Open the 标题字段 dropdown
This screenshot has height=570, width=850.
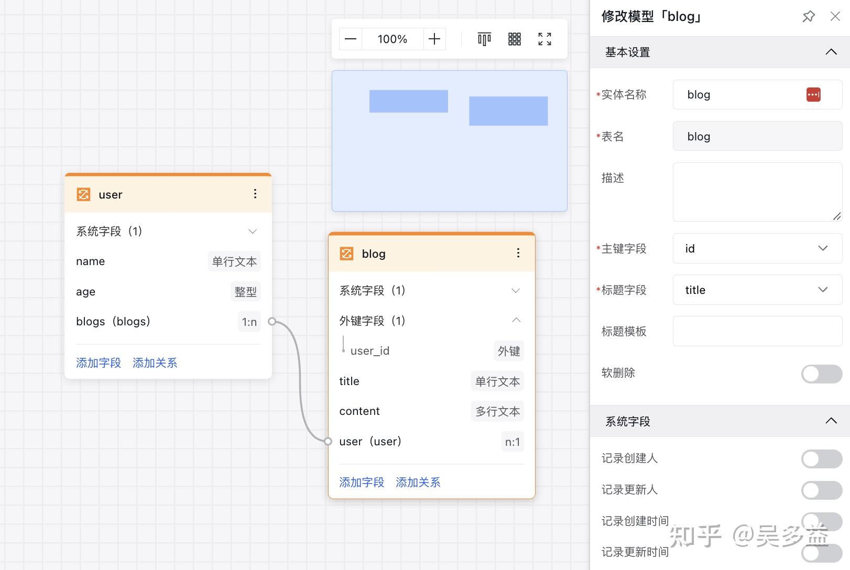(823, 290)
